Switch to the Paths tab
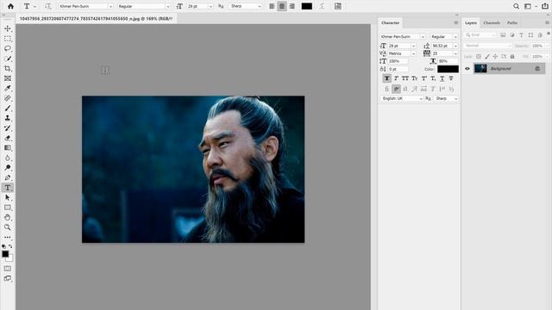The width and height of the screenshot is (552, 310). tap(511, 23)
